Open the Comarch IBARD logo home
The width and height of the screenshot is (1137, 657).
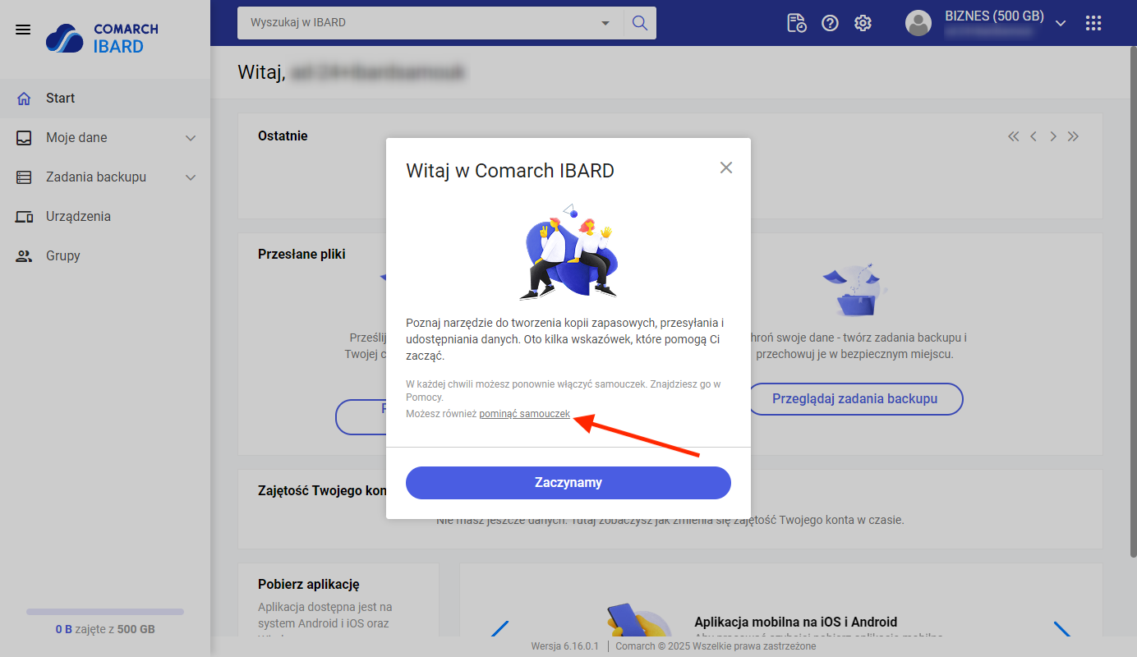click(102, 38)
